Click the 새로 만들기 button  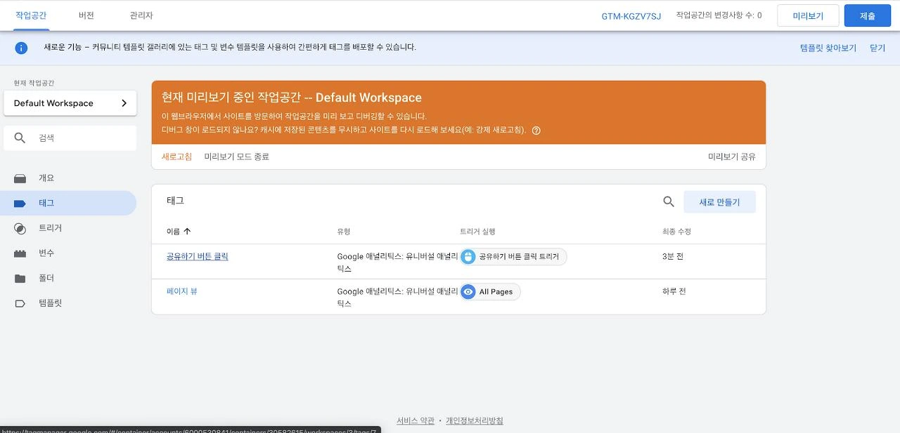pos(719,202)
